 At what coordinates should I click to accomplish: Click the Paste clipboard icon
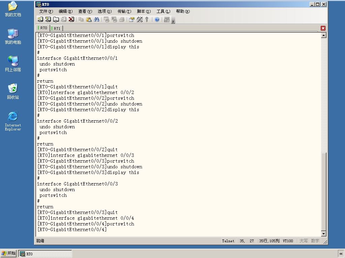(x=89, y=19)
